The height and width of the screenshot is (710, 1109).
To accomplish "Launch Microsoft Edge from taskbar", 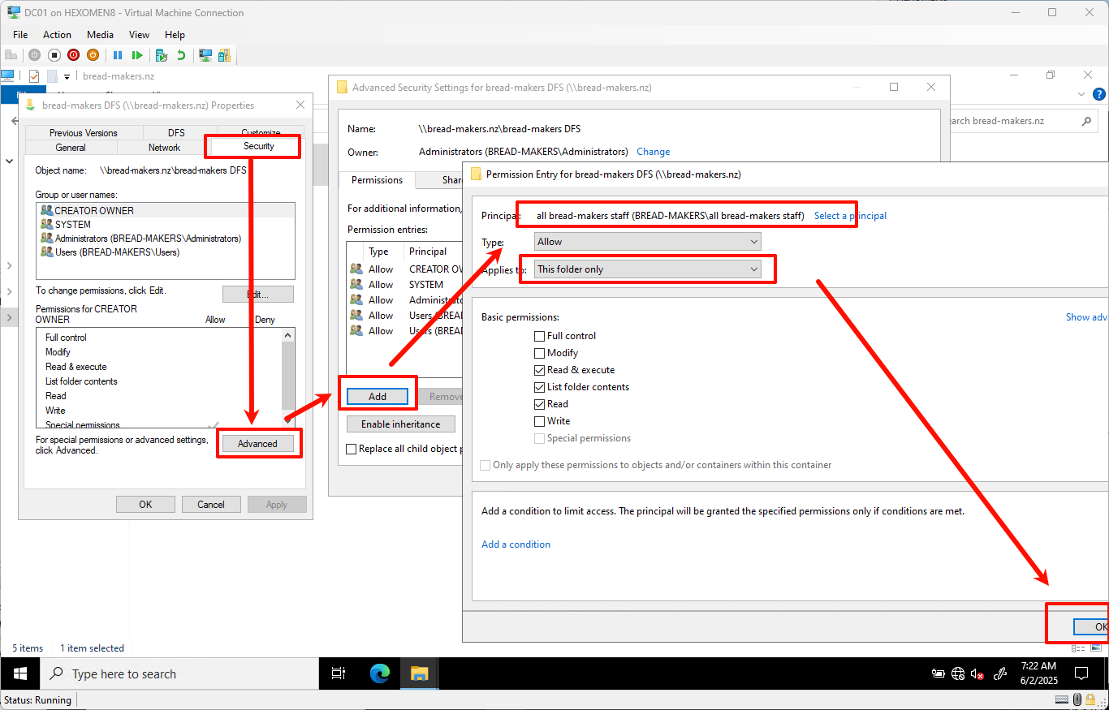I will pyautogui.click(x=380, y=673).
